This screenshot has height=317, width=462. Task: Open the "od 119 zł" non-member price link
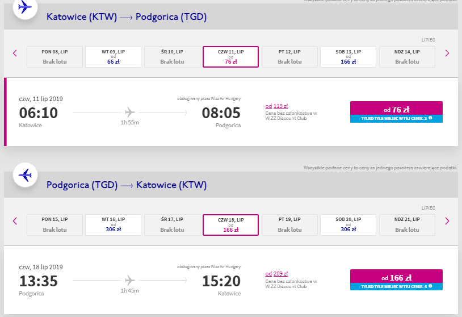pyautogui.click(x=276, y=106)
